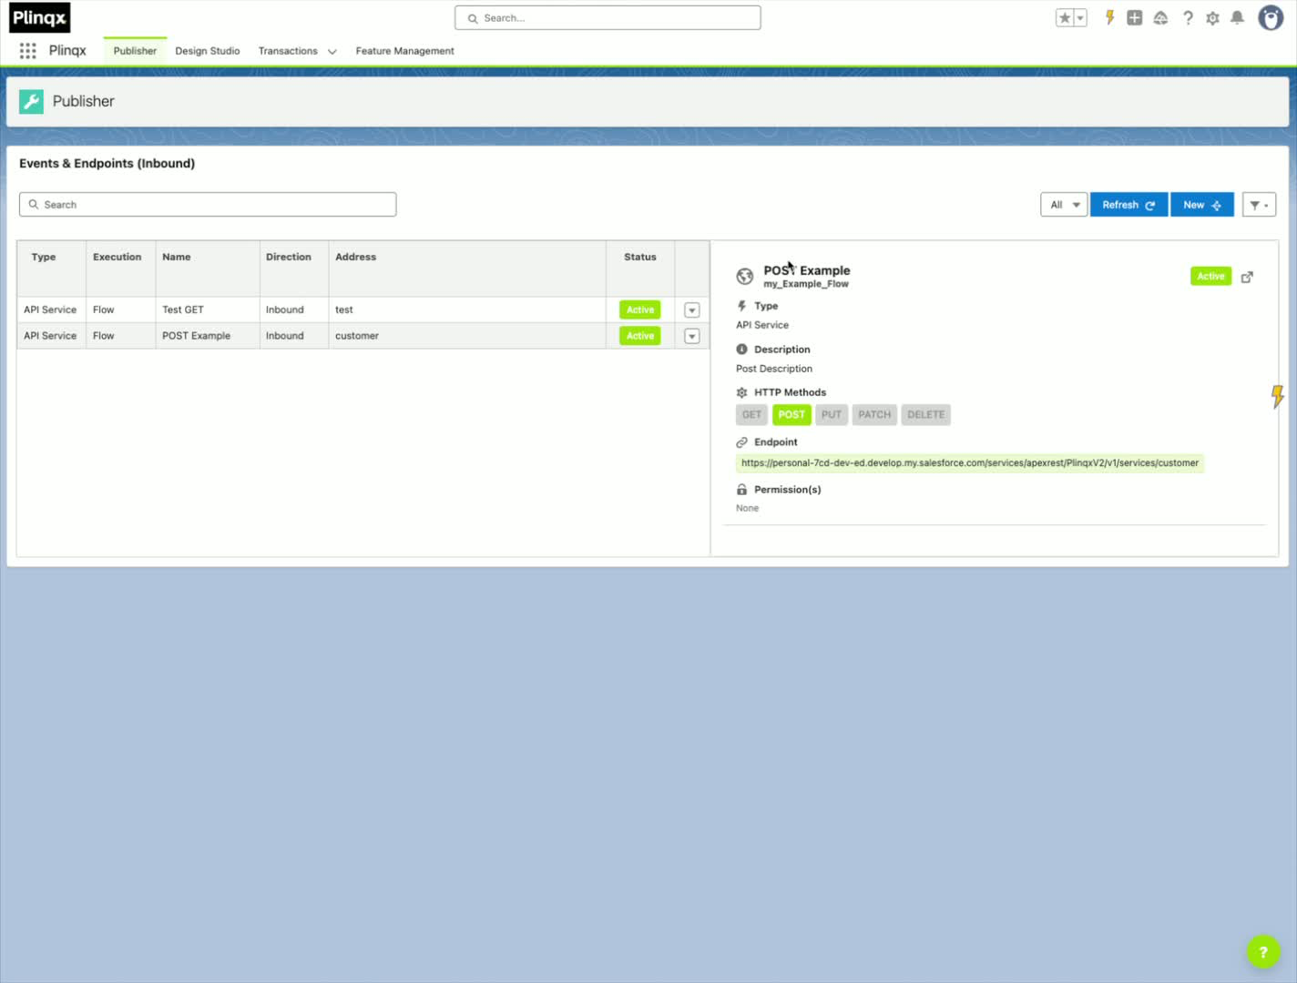
Task: Switch to the Publisher tab
Action: click(x=135, y=51)
